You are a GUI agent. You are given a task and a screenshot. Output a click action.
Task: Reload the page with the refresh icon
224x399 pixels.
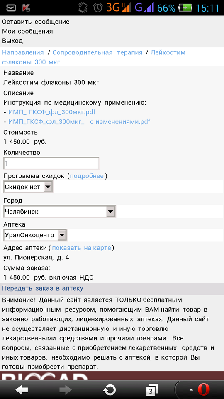109,389
